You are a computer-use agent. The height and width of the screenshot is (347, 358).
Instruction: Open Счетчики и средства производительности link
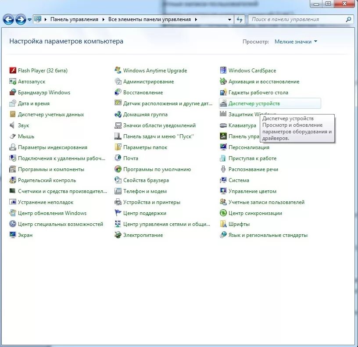click(62, 191)
